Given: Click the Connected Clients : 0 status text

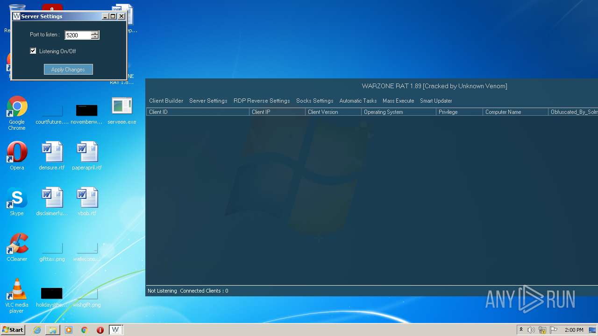Looking at the screenshot, I should tap(204, 291).
